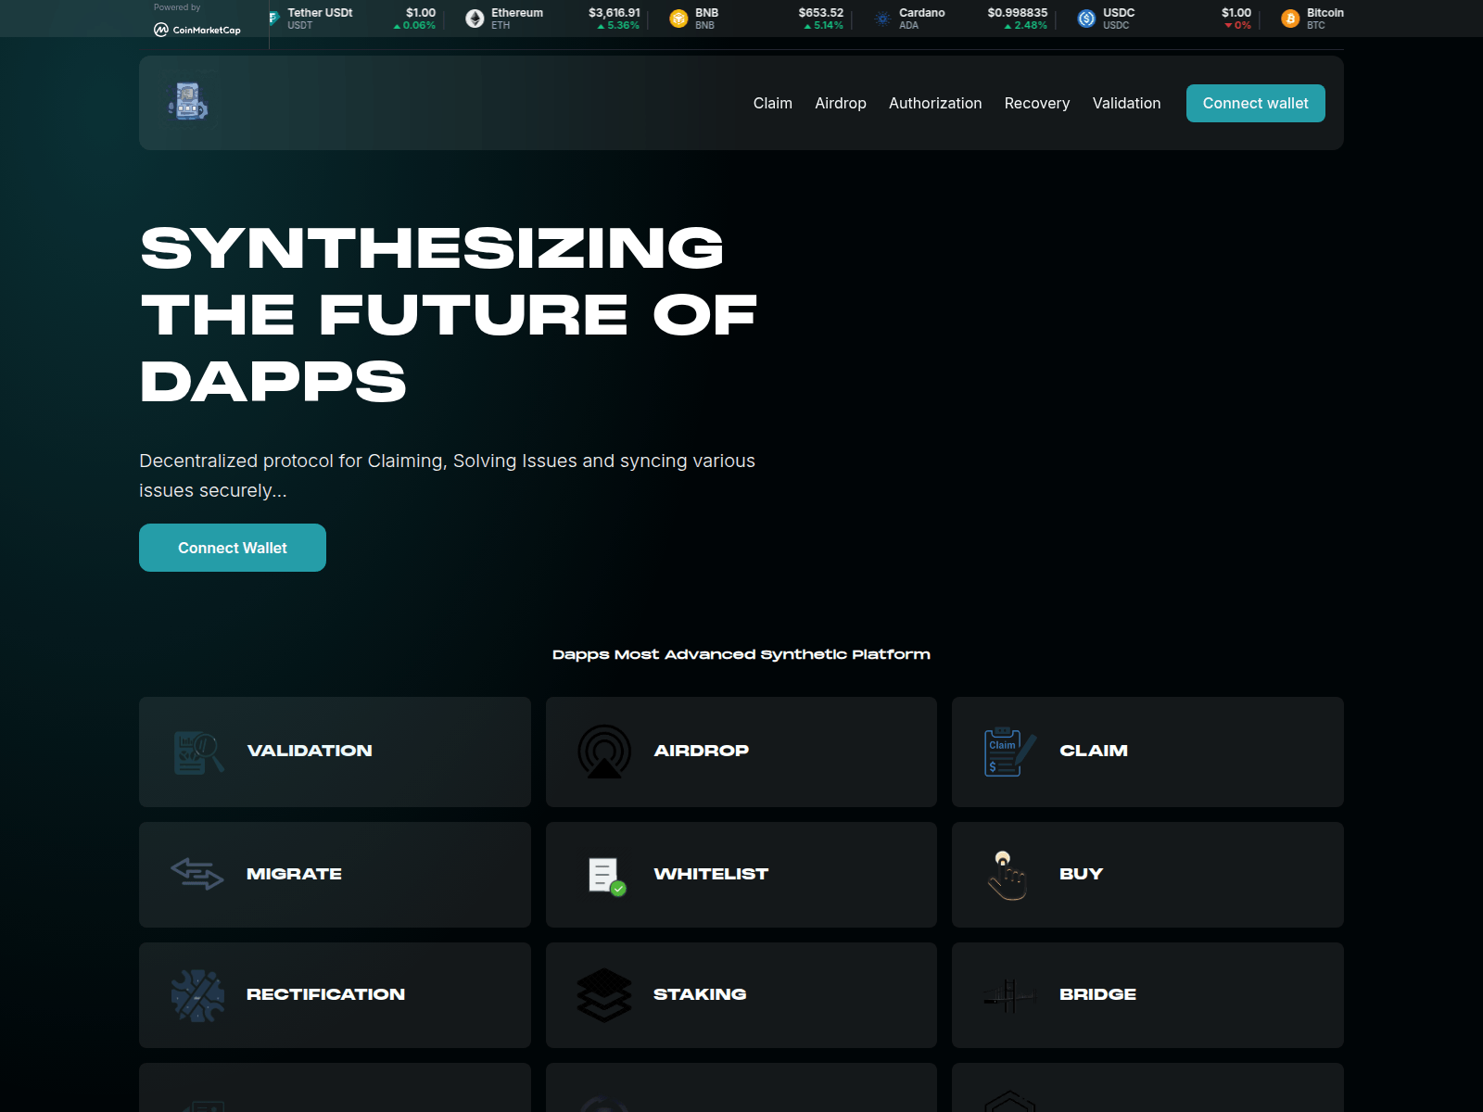The image size is (1483, 1112).
Task: Click the Staking stacked layers icon
Action: point(605,994)
